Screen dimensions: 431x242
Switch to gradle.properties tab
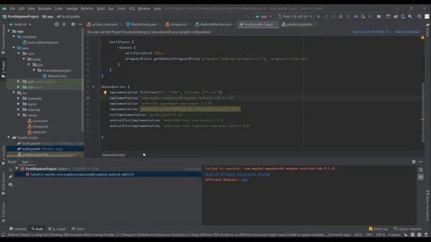click(299, 24)
